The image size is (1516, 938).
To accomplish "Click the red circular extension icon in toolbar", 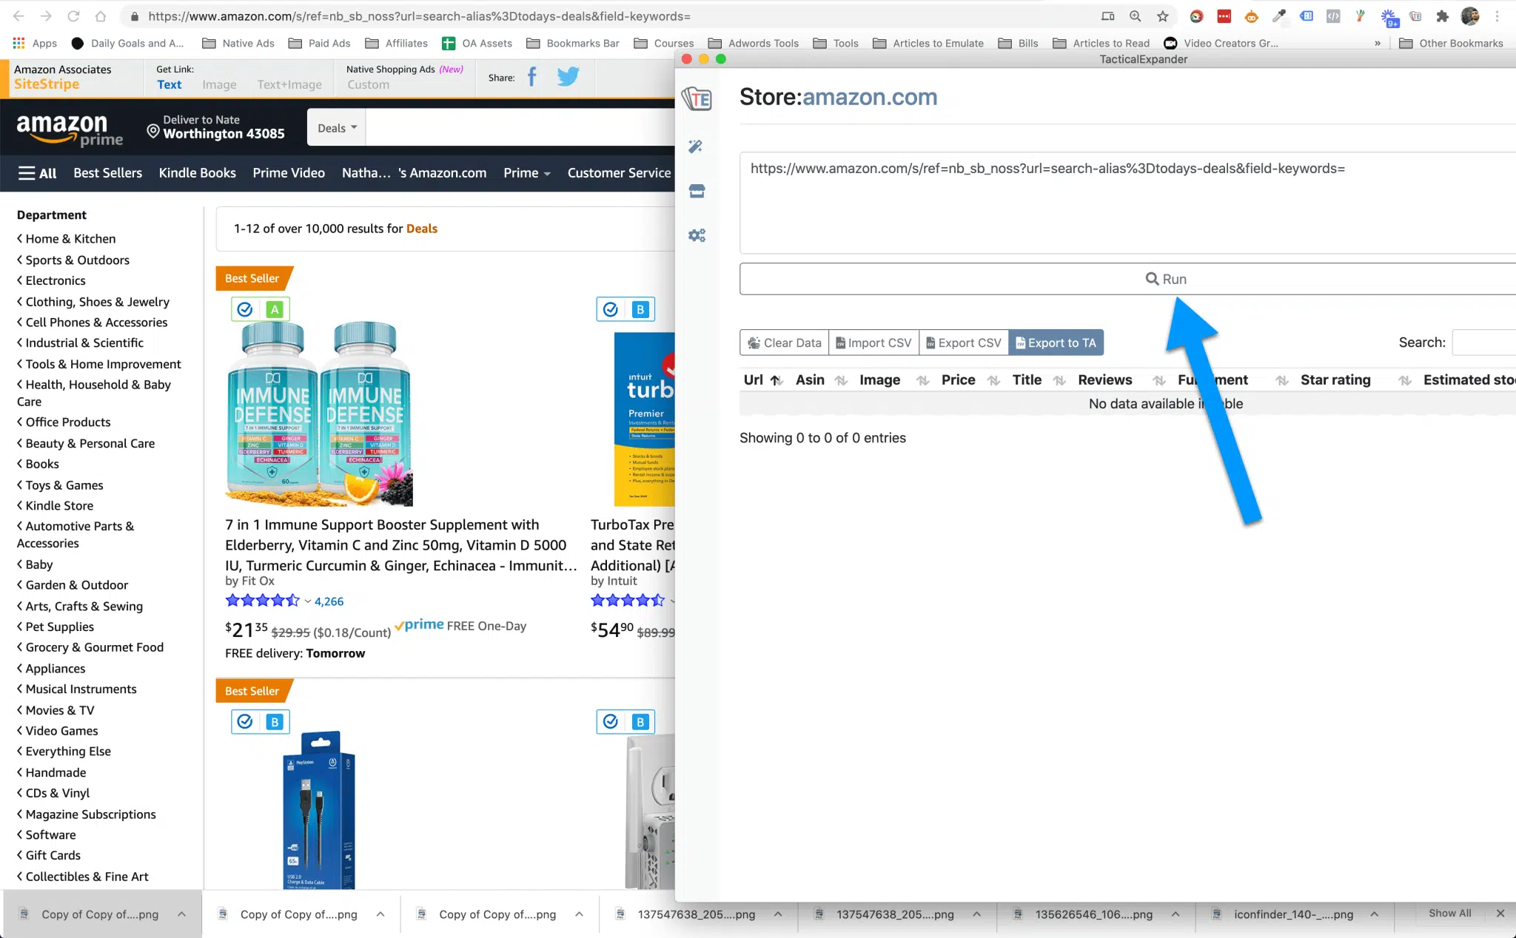I will [x=1196, y=16].
